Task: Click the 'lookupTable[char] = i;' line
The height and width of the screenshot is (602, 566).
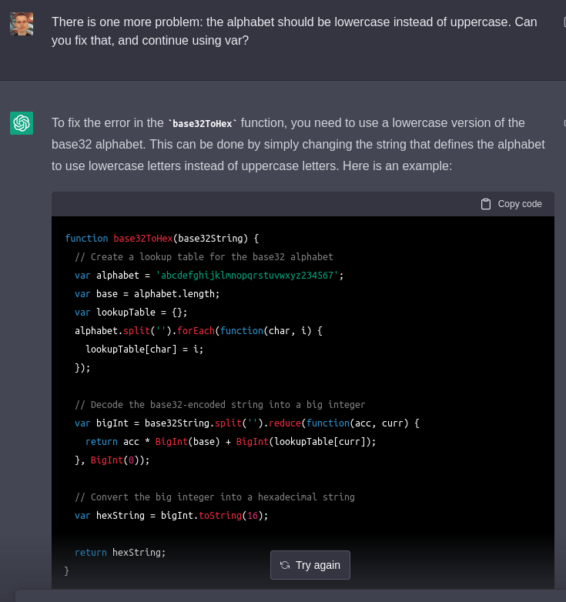Action: tap(145, 349)
